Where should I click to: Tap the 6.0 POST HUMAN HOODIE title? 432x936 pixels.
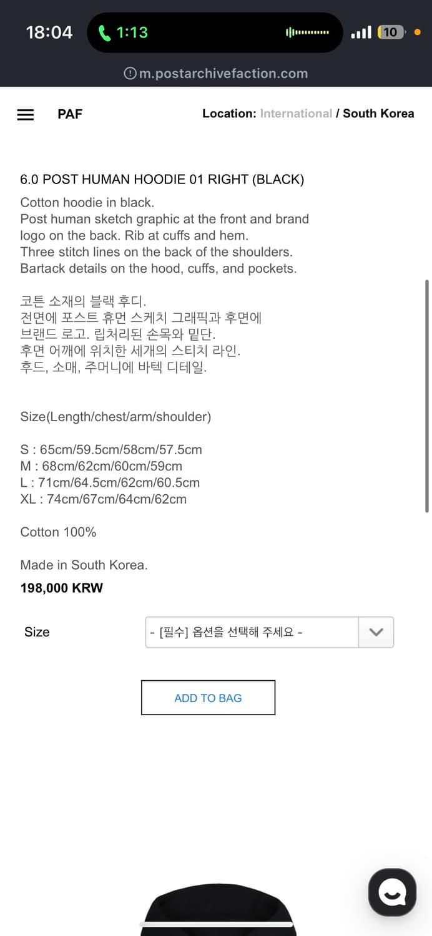(162, 179)
